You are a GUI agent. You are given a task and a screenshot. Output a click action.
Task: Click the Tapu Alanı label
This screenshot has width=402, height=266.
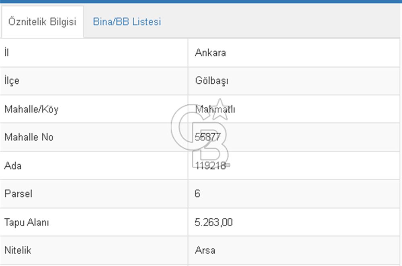(x=27, y=222)
